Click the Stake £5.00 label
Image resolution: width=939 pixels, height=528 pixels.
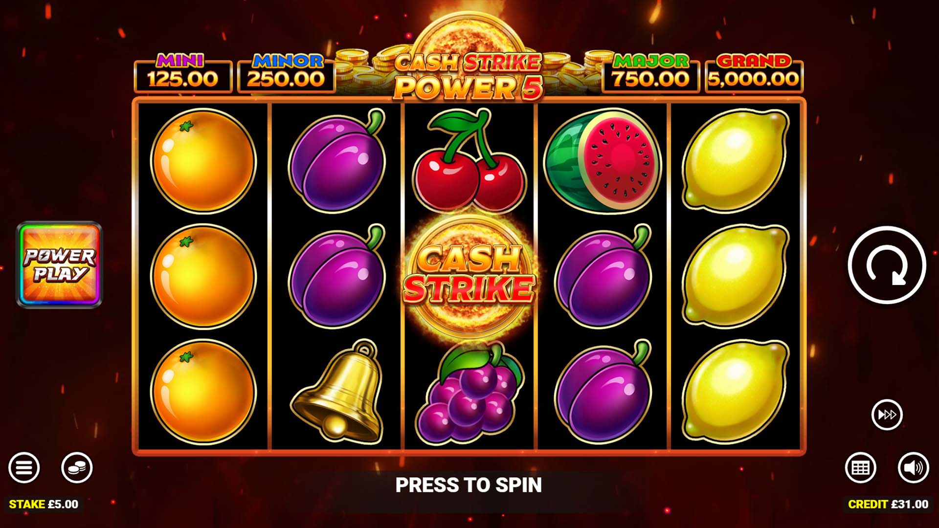(44, 504)
